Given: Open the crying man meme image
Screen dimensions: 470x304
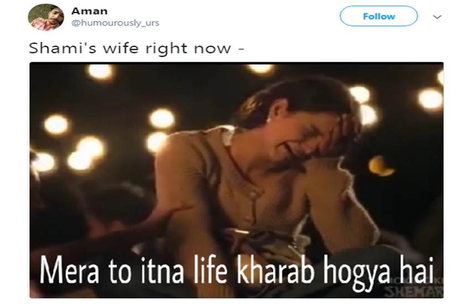Looking at the screenshot, I should (x=237, y=180).
